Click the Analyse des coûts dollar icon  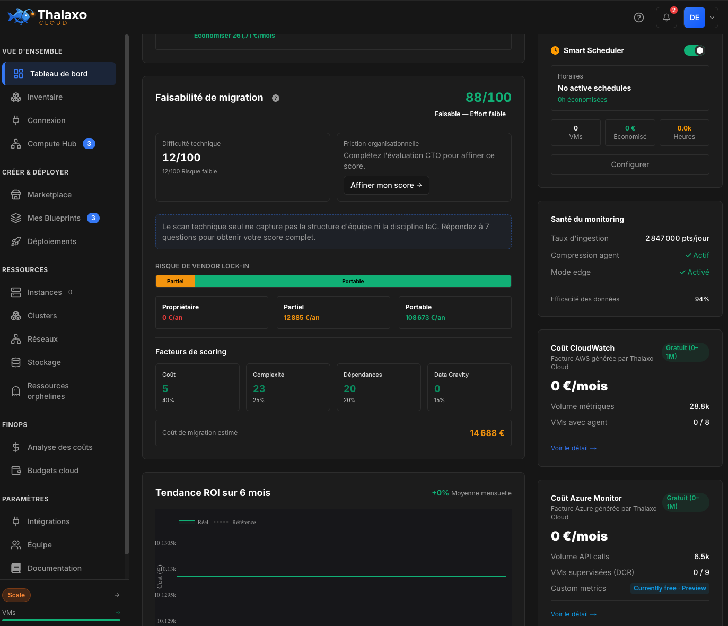(16, 447)
